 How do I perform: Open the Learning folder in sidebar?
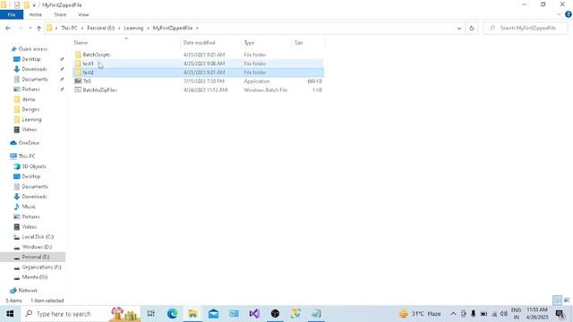coord(31,119)
